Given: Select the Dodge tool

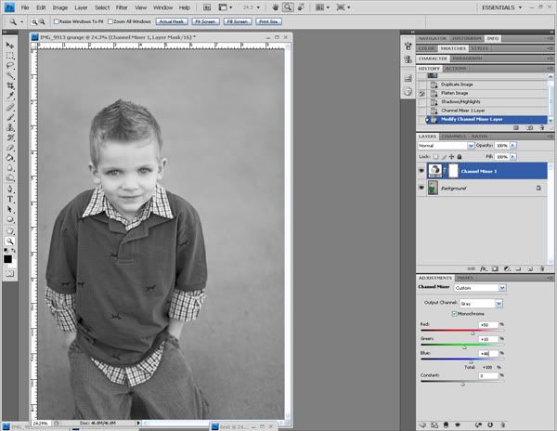Looking at the screenshot, I should coord(9,177).
